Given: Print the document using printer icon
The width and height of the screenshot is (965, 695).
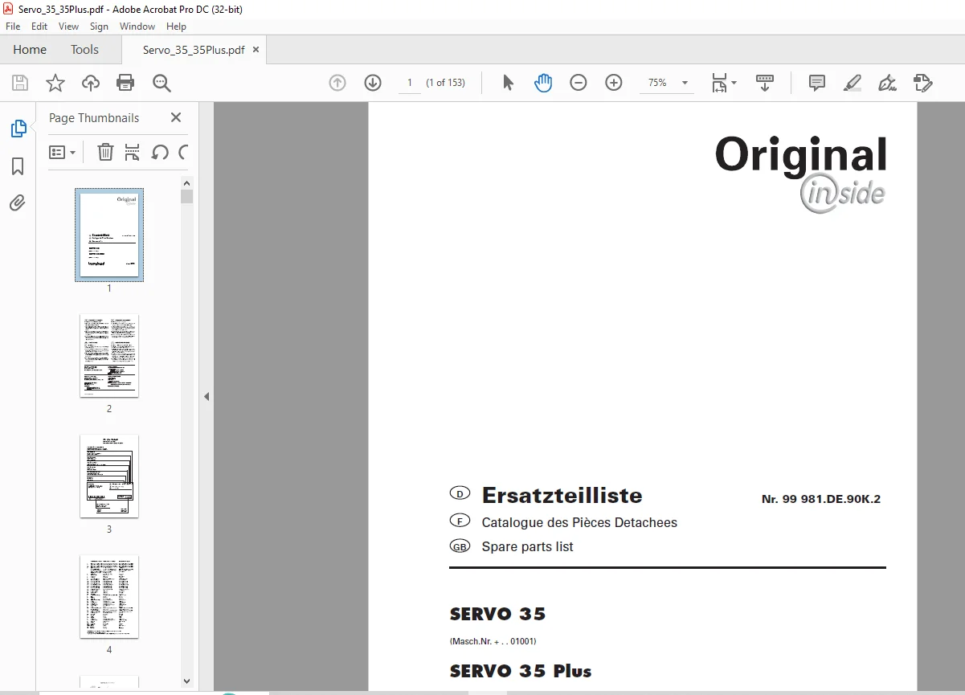Looking at the screenshot, I should pos(125,83).
